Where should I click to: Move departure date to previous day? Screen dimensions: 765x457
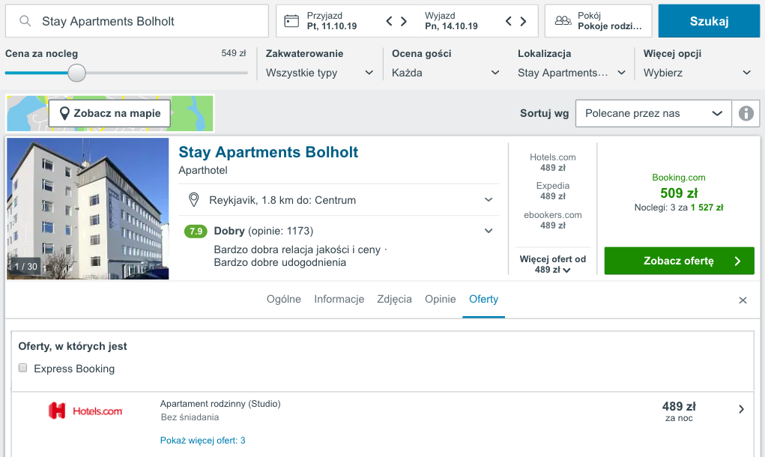pyautogui.click(x=508, y=21)
